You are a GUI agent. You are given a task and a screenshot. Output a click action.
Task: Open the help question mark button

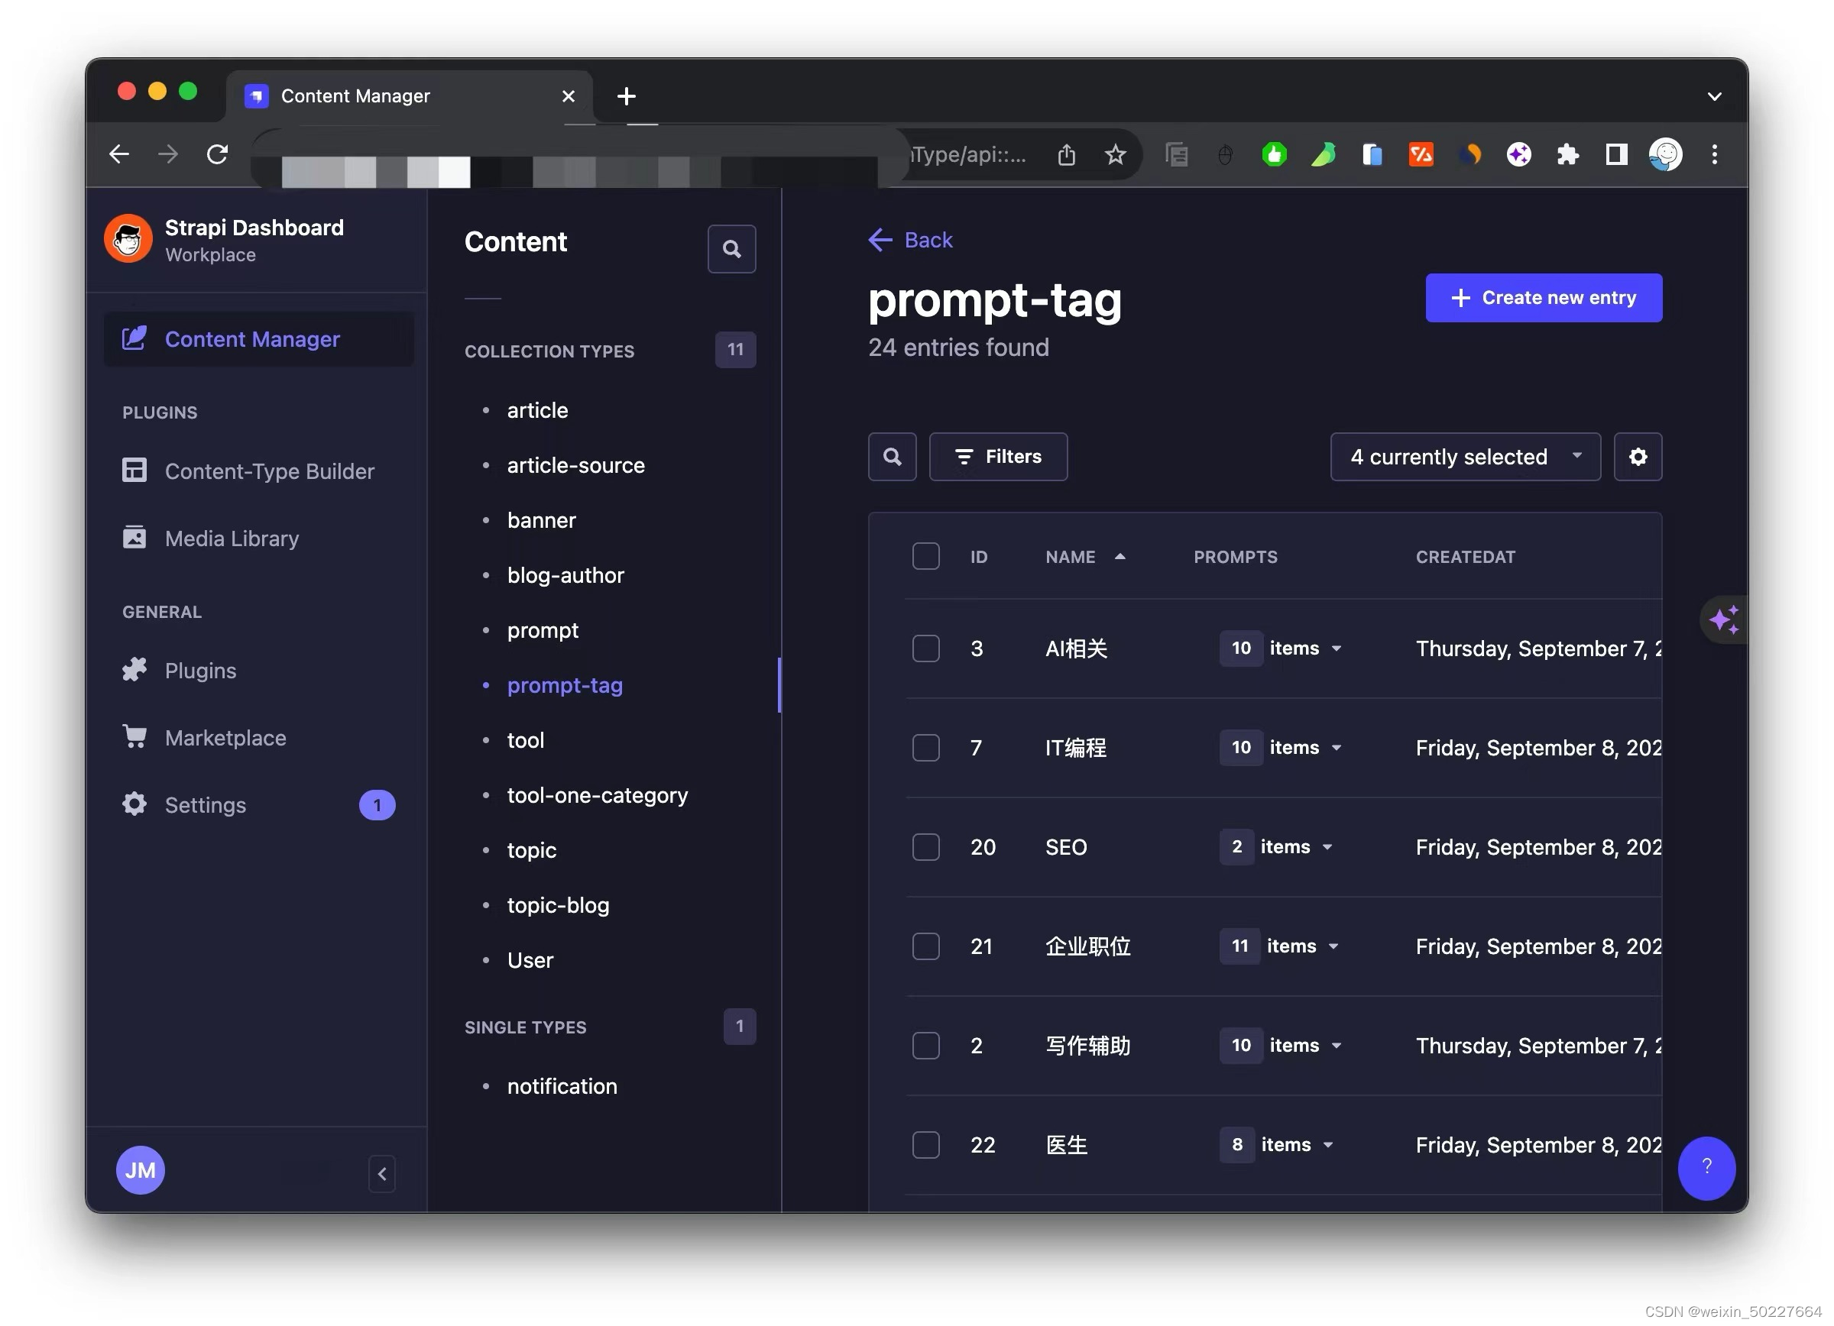(x=1706, y=1167)
